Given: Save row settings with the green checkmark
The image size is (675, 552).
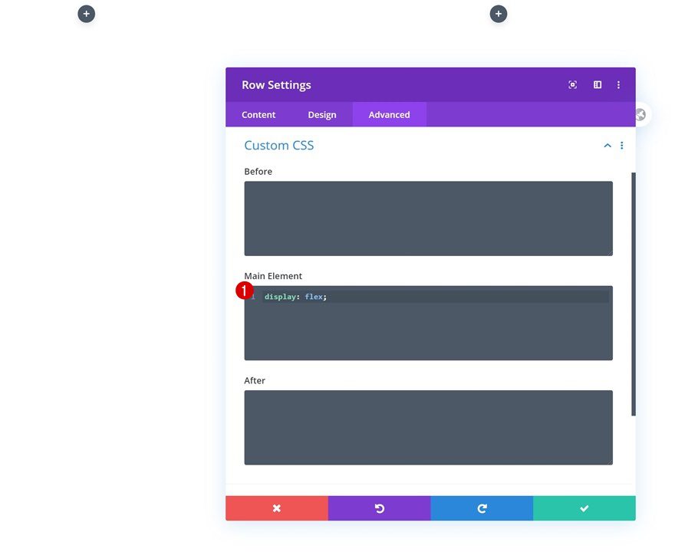Looking at the screenshot, I should click(584, 508).
